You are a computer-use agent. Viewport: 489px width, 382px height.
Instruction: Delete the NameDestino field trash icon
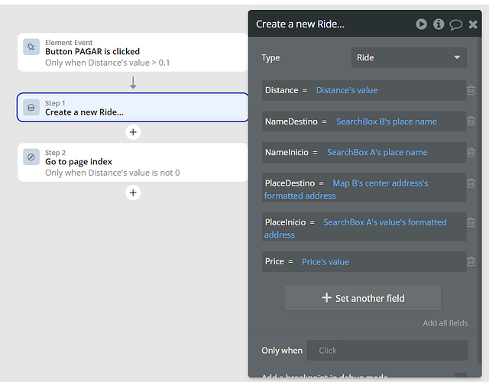click(x=471, y=121)
